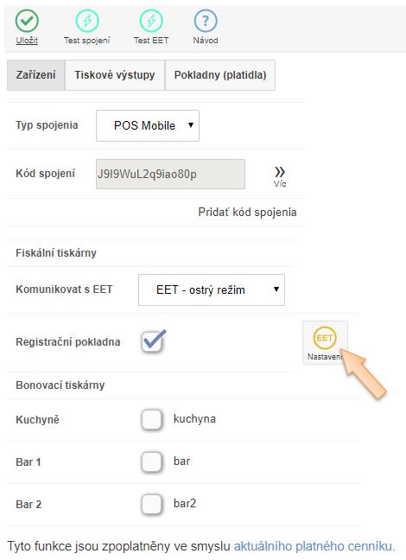Open EET Nastavení settings button
This screenshot has height=560, width=406.
[325, 342]
